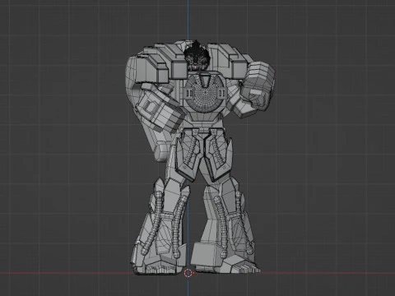Select the robot's raised clenched fist
395x296 pixels.
(x=258, y=86)
